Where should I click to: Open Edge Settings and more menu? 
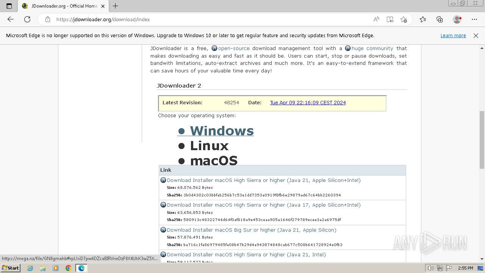tap(474, 19)
